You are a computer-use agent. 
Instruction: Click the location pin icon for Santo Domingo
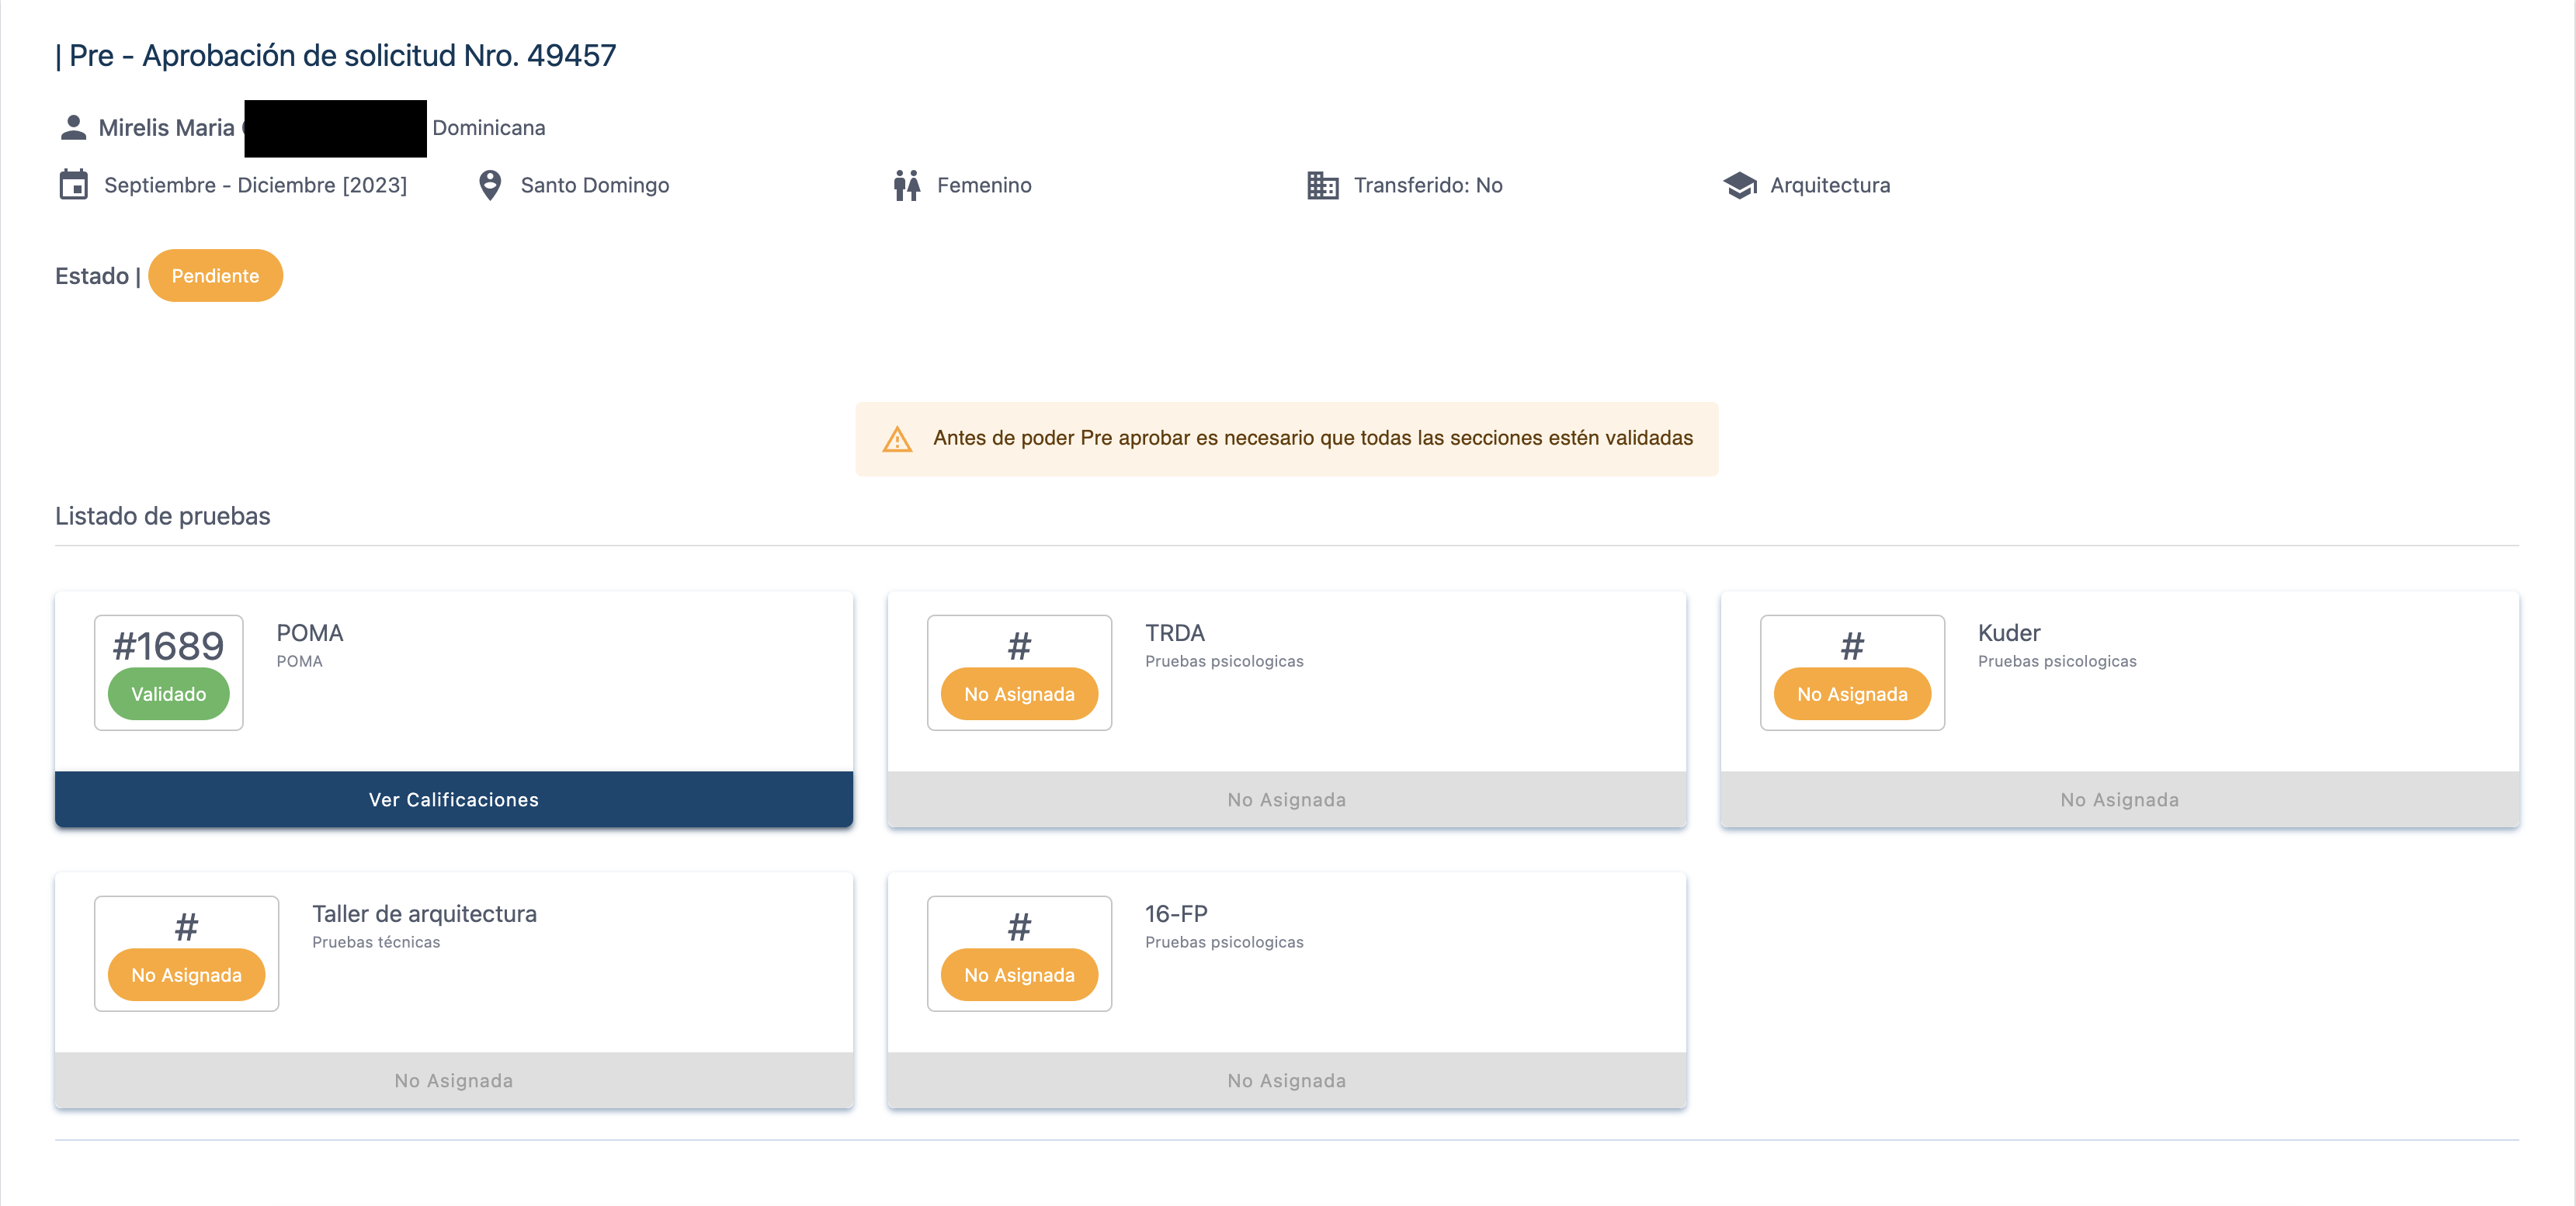490,185
